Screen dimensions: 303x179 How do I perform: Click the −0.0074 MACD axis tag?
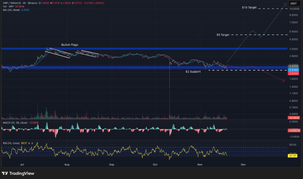click(x=294, y=130)
